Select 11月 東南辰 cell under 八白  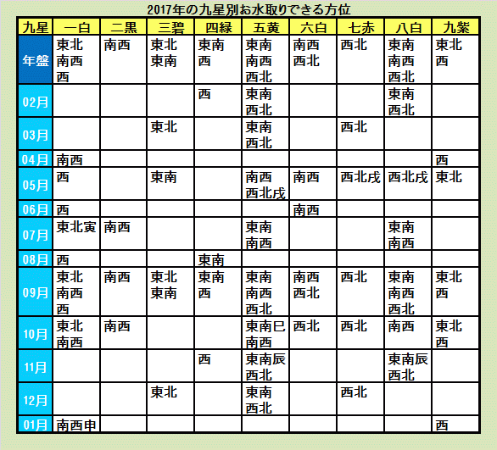click(408, 366)
